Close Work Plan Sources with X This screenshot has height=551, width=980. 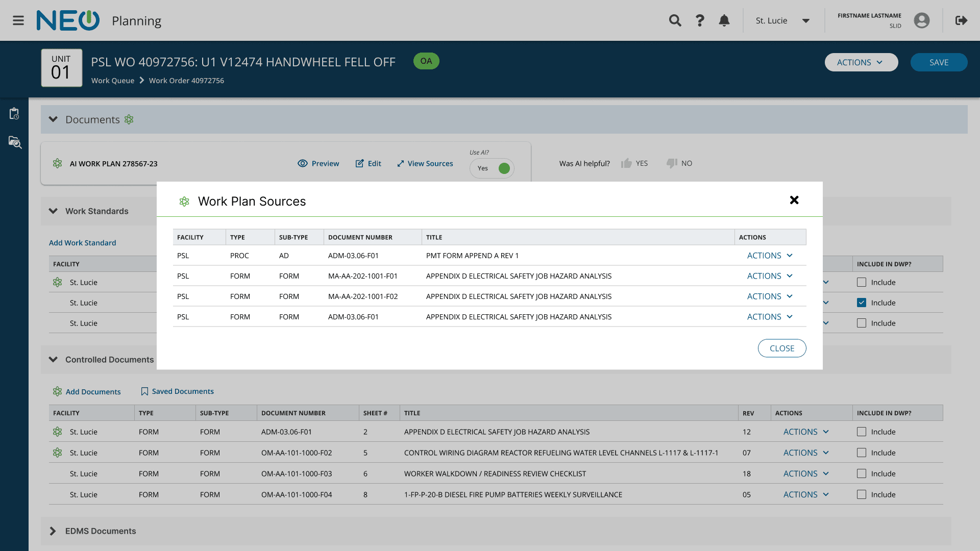coord(794,200)
